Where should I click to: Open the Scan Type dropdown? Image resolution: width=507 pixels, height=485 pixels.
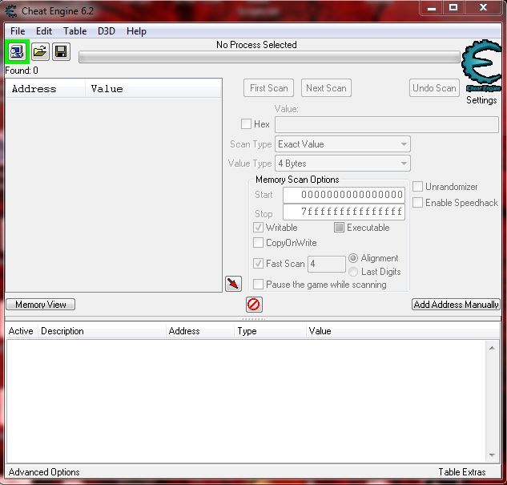point(343,144)
